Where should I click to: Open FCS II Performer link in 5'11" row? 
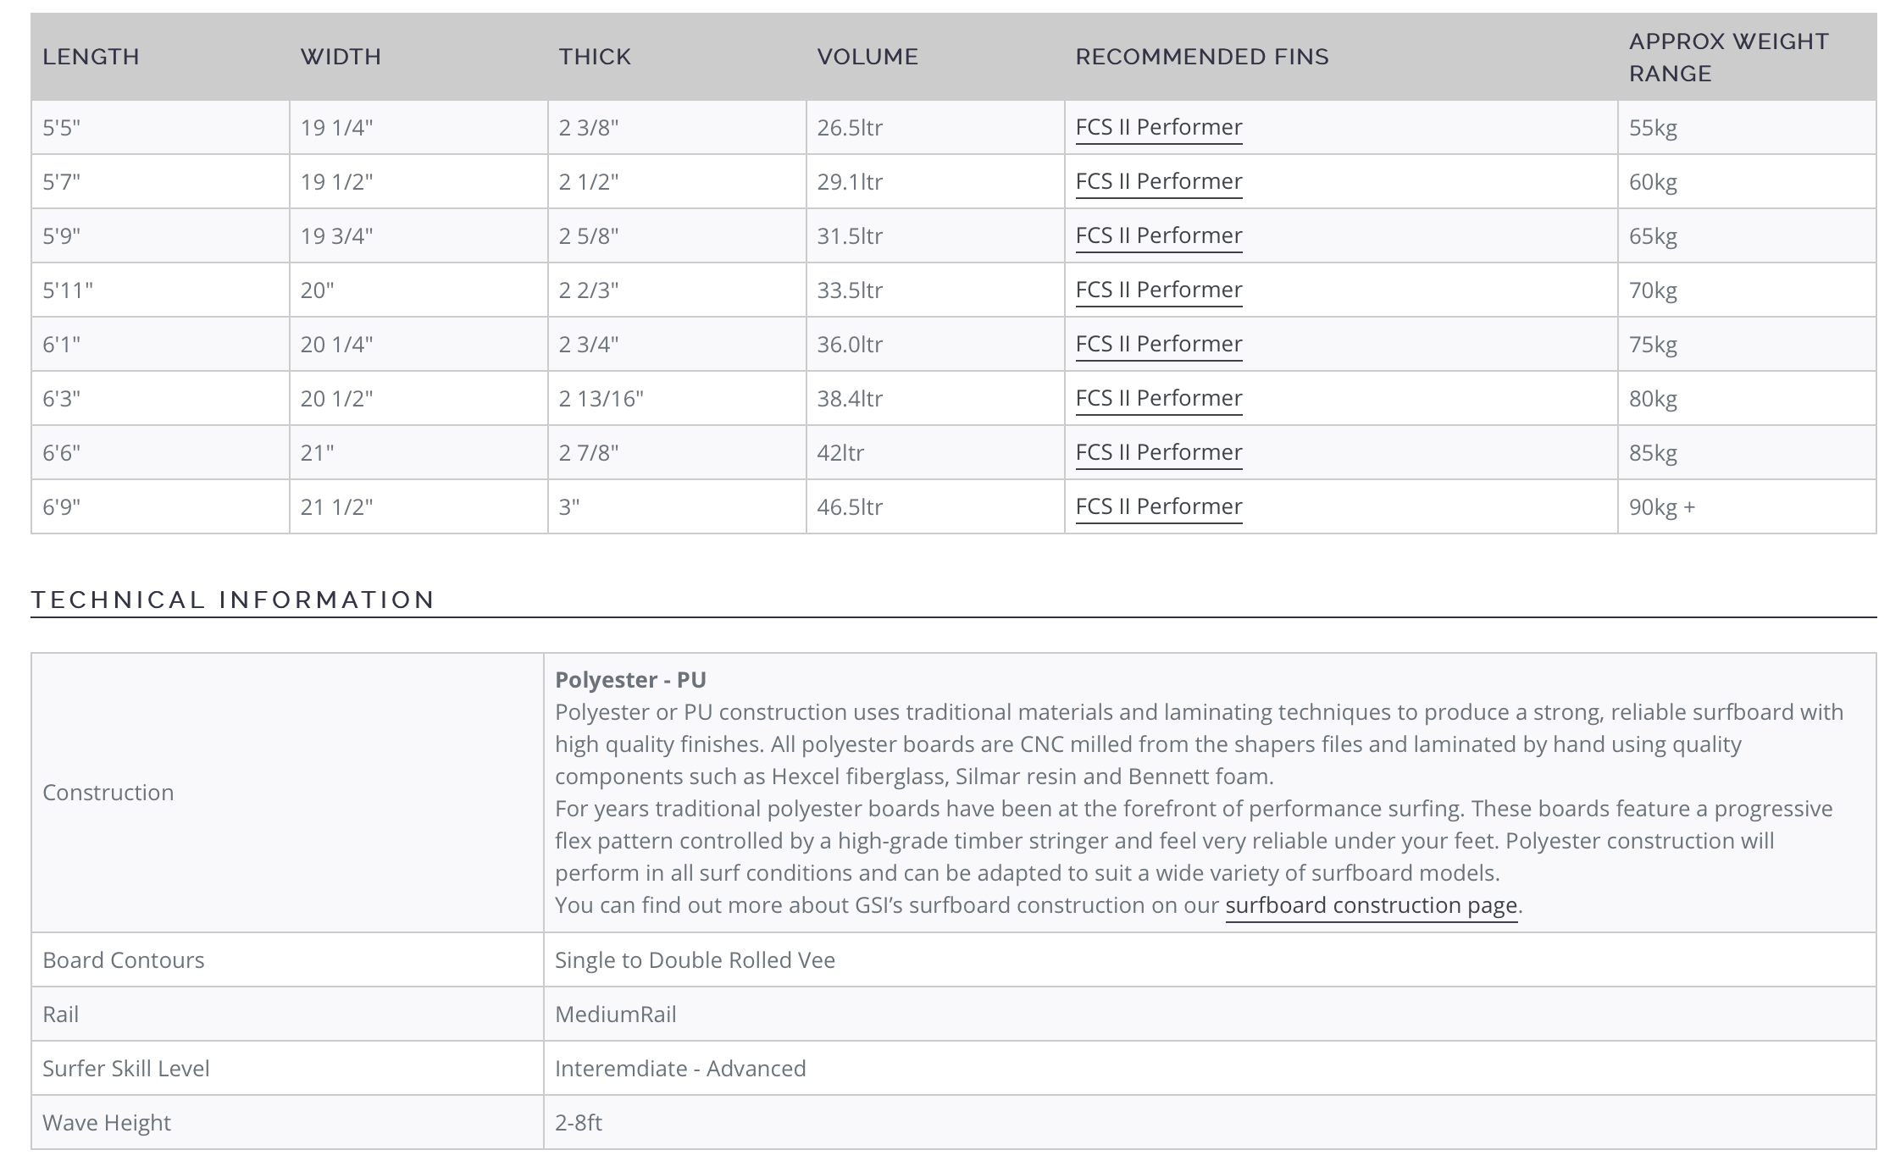click(1158, 290)
